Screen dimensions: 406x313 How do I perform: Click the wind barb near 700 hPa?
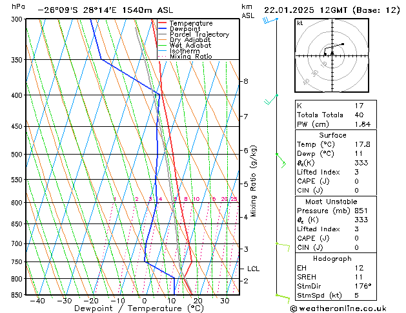pyautogui.click(x=283, y=245)
